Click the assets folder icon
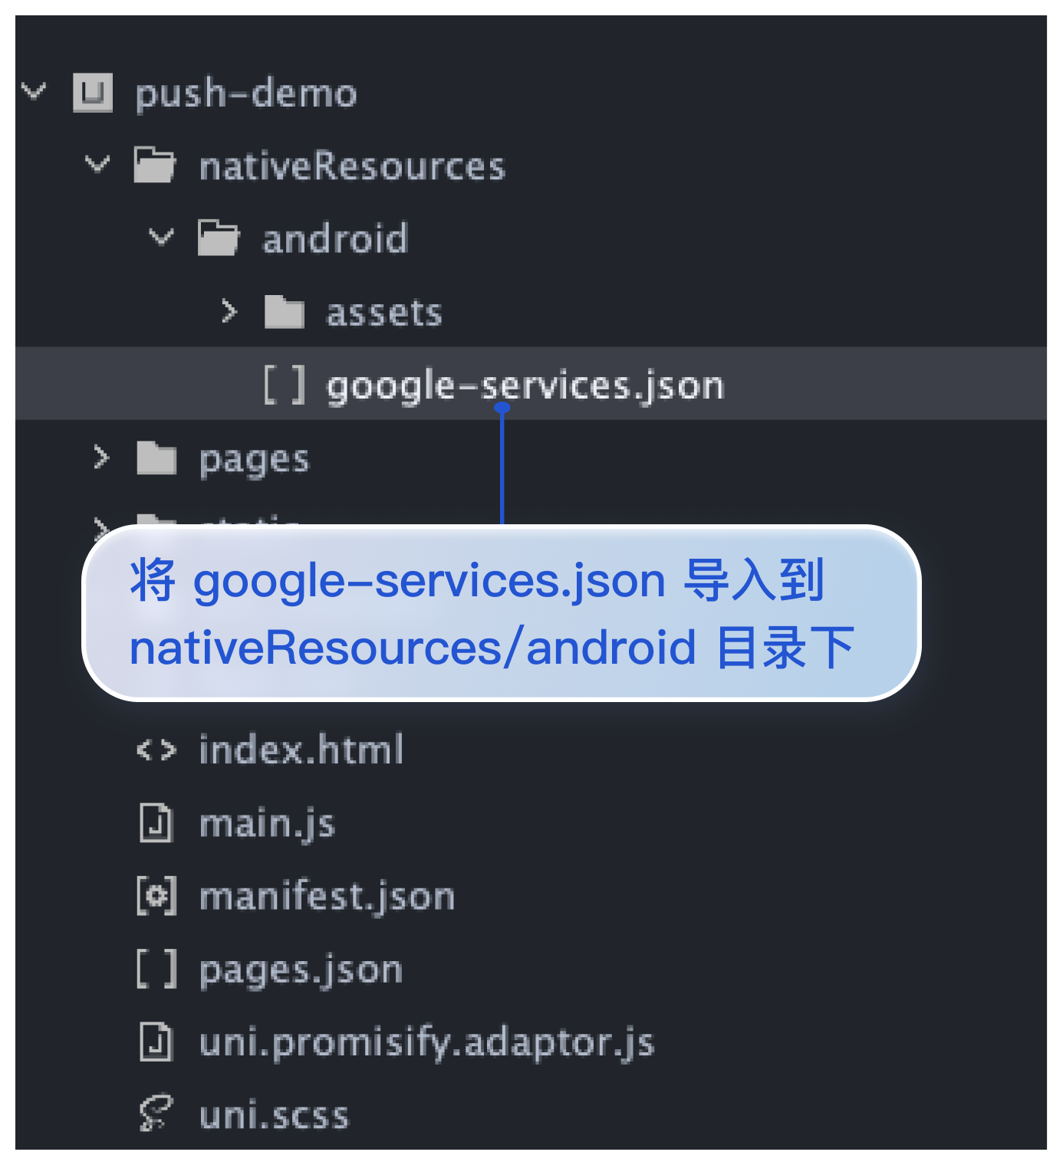 (285, 312)
